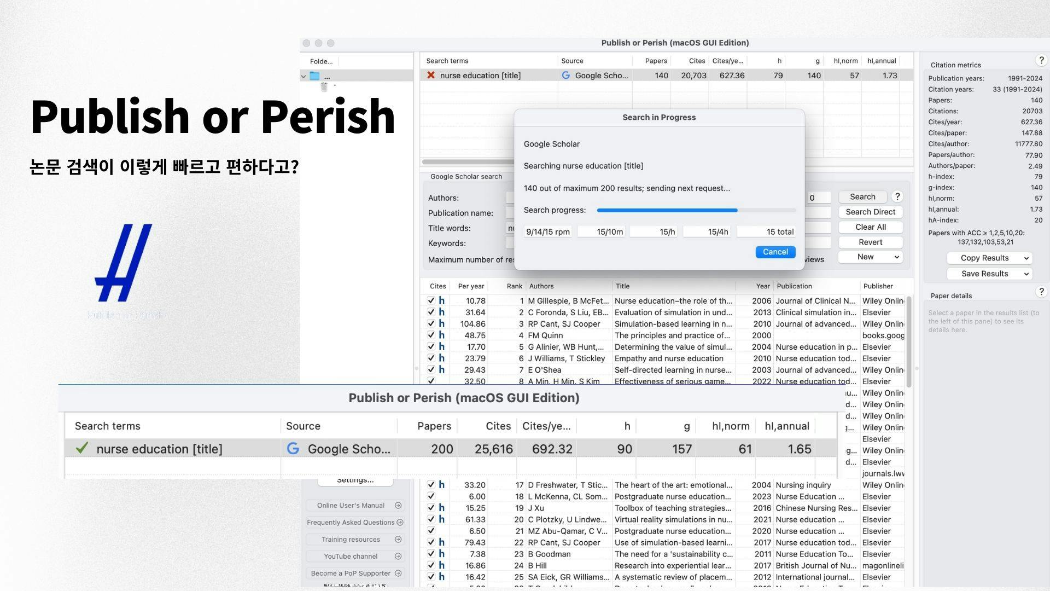
Task: Click the arrow icon on Online User's Manual
Action: click(398, 506)
